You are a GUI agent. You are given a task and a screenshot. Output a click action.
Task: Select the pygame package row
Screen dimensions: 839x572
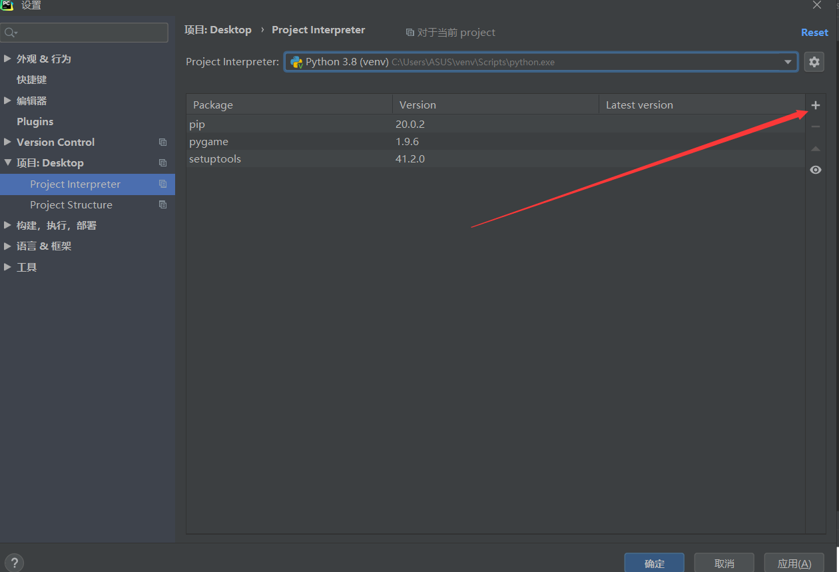[x=495, y=142]
